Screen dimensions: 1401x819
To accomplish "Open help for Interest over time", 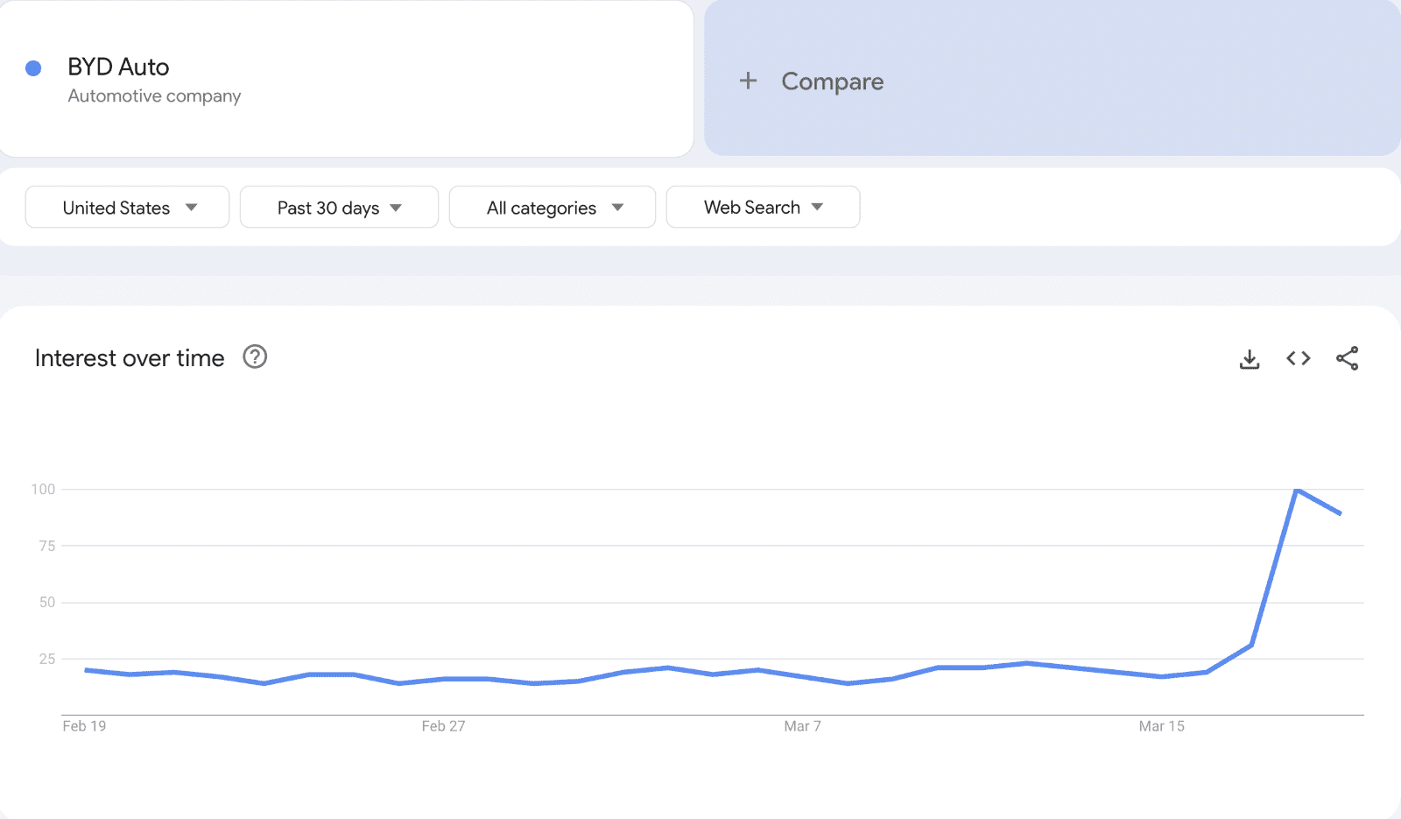I will pos(255,357).
